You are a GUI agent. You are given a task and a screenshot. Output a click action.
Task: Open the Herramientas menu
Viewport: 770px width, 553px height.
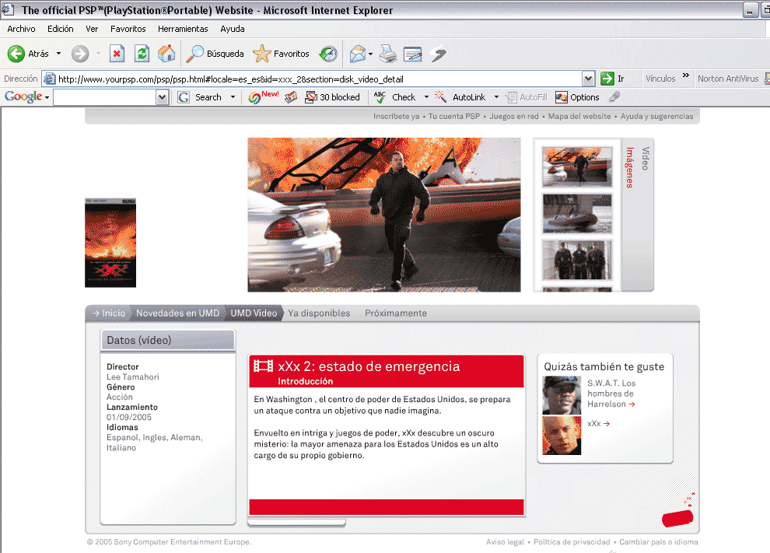[x=183, y=29]
